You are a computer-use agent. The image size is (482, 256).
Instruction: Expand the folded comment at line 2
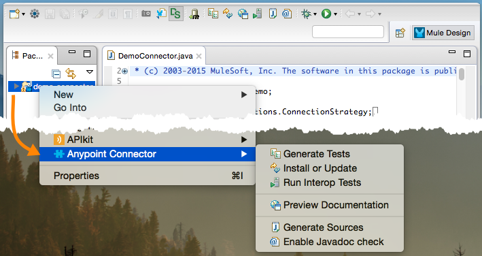coord(125,71)
